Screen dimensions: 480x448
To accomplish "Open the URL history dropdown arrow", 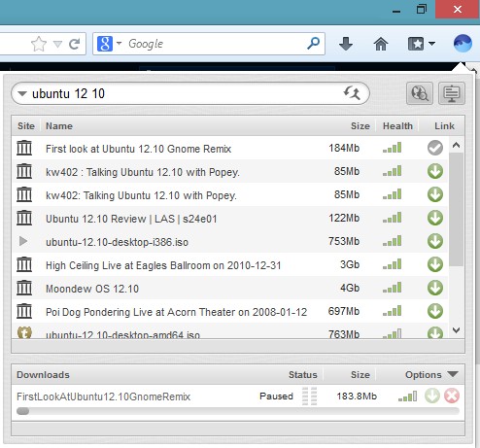I will pyautogui.click(x=57, y=44).
